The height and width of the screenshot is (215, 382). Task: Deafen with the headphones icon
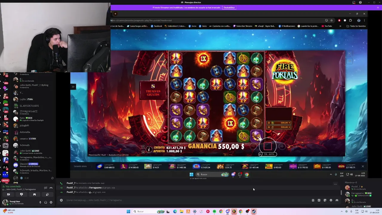coord(46,202)
